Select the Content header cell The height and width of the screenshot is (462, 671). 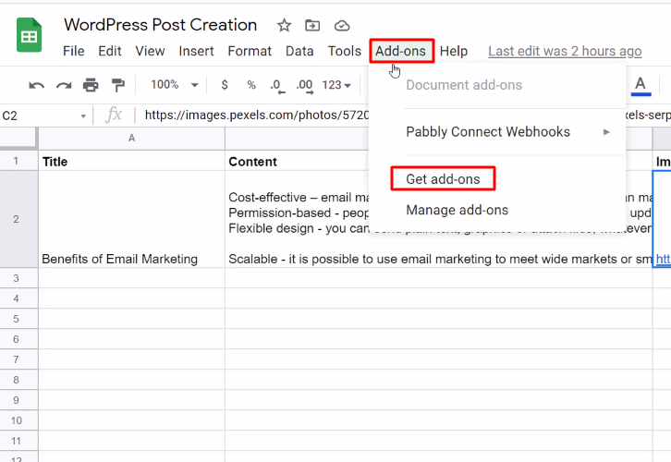click(298, 161)
